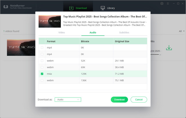
Task: Click the Download tab tray icon
Action: click(x=72, y=8)
